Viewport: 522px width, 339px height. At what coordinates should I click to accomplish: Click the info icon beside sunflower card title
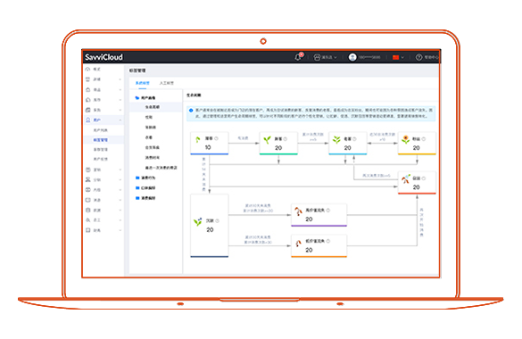coord(424,139)
